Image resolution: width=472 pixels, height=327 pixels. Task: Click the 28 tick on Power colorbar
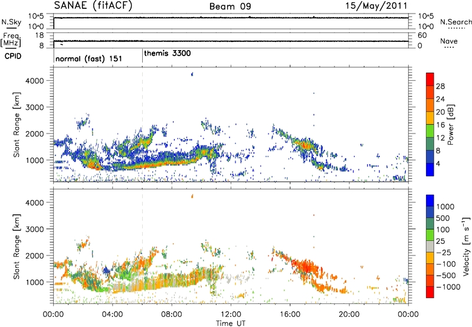pos(440,86)
